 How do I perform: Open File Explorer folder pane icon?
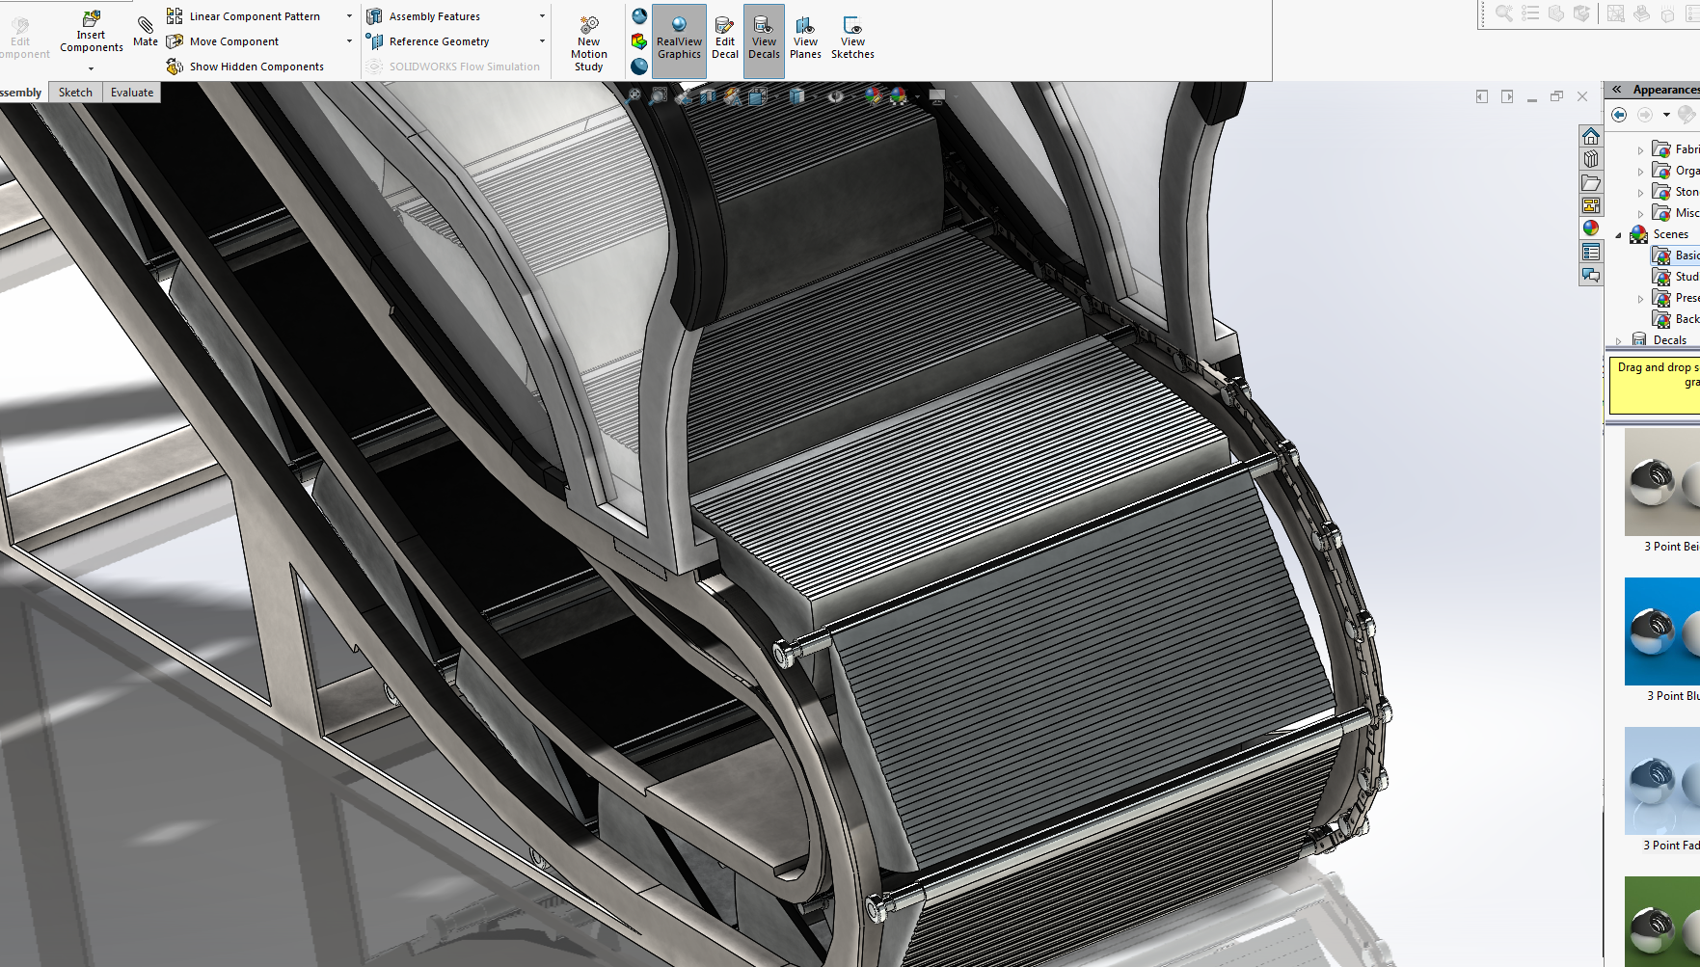[x=1591, y=182]
